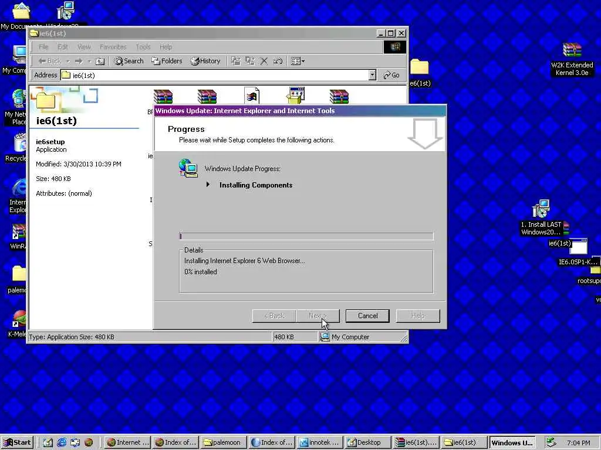Click the system tray icon beside clock
The width and height of the screenshot is (601, 450).
pos(551,442)
